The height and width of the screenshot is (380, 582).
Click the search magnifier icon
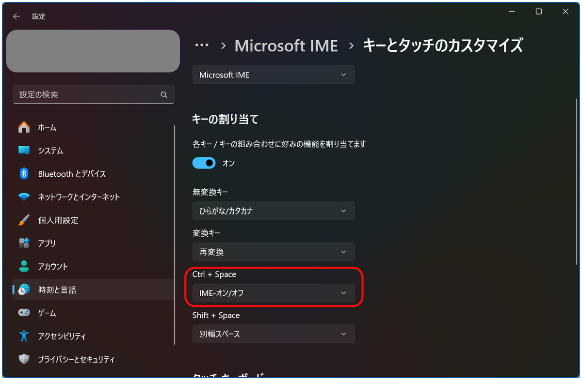coord(164,95)
